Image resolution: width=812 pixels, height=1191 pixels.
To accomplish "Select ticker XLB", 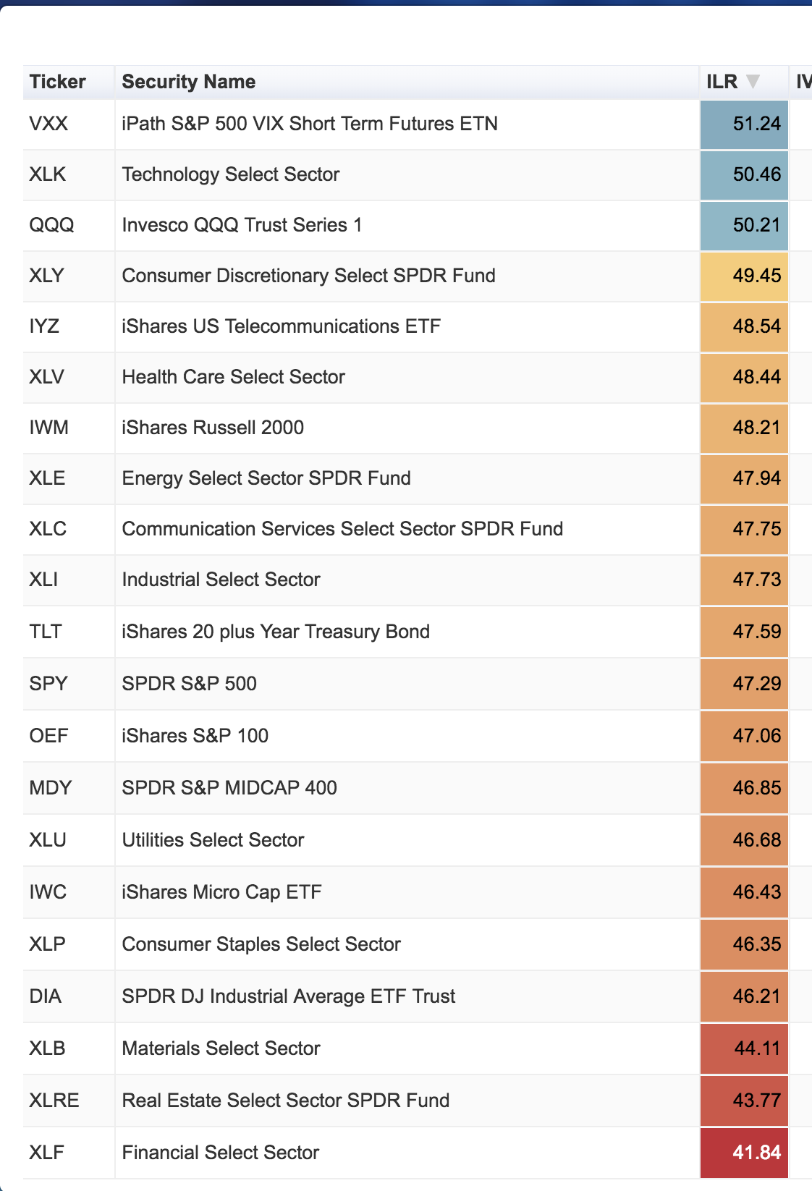I will click(48, 1048).
